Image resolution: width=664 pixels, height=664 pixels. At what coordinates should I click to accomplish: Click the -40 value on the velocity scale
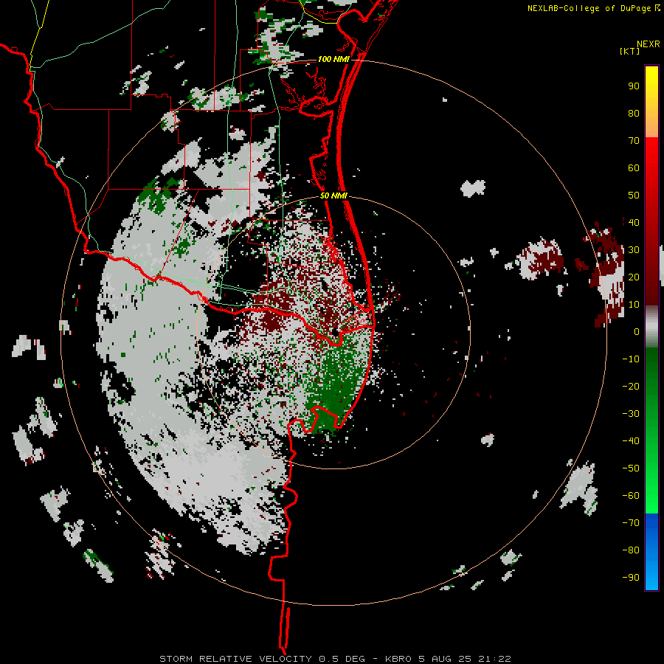(631, 441)
